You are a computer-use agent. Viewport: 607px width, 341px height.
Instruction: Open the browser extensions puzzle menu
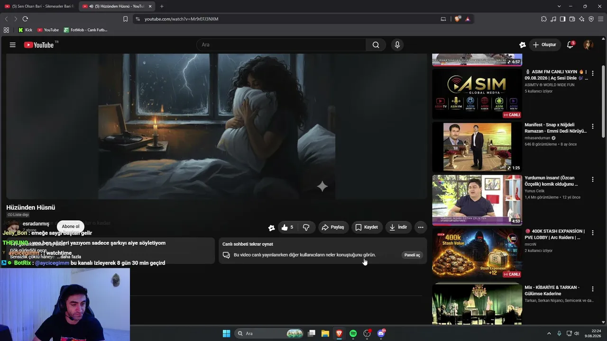click(x=544, y=19)
